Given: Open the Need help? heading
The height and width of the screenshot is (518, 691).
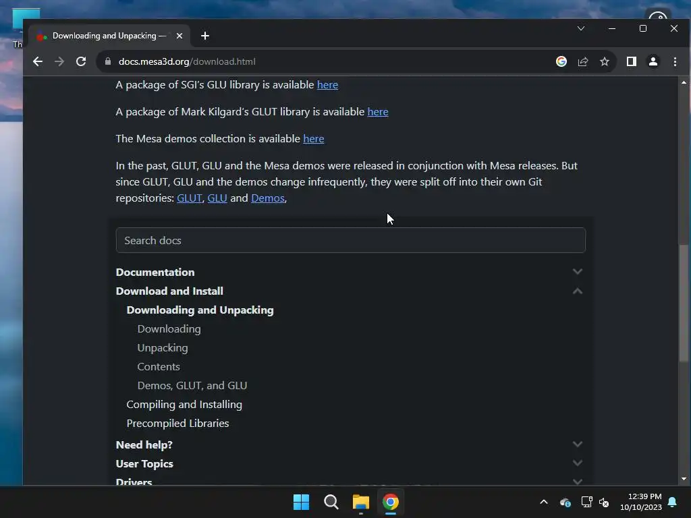Looking at the screenshot, I should [x=144, y=445].
